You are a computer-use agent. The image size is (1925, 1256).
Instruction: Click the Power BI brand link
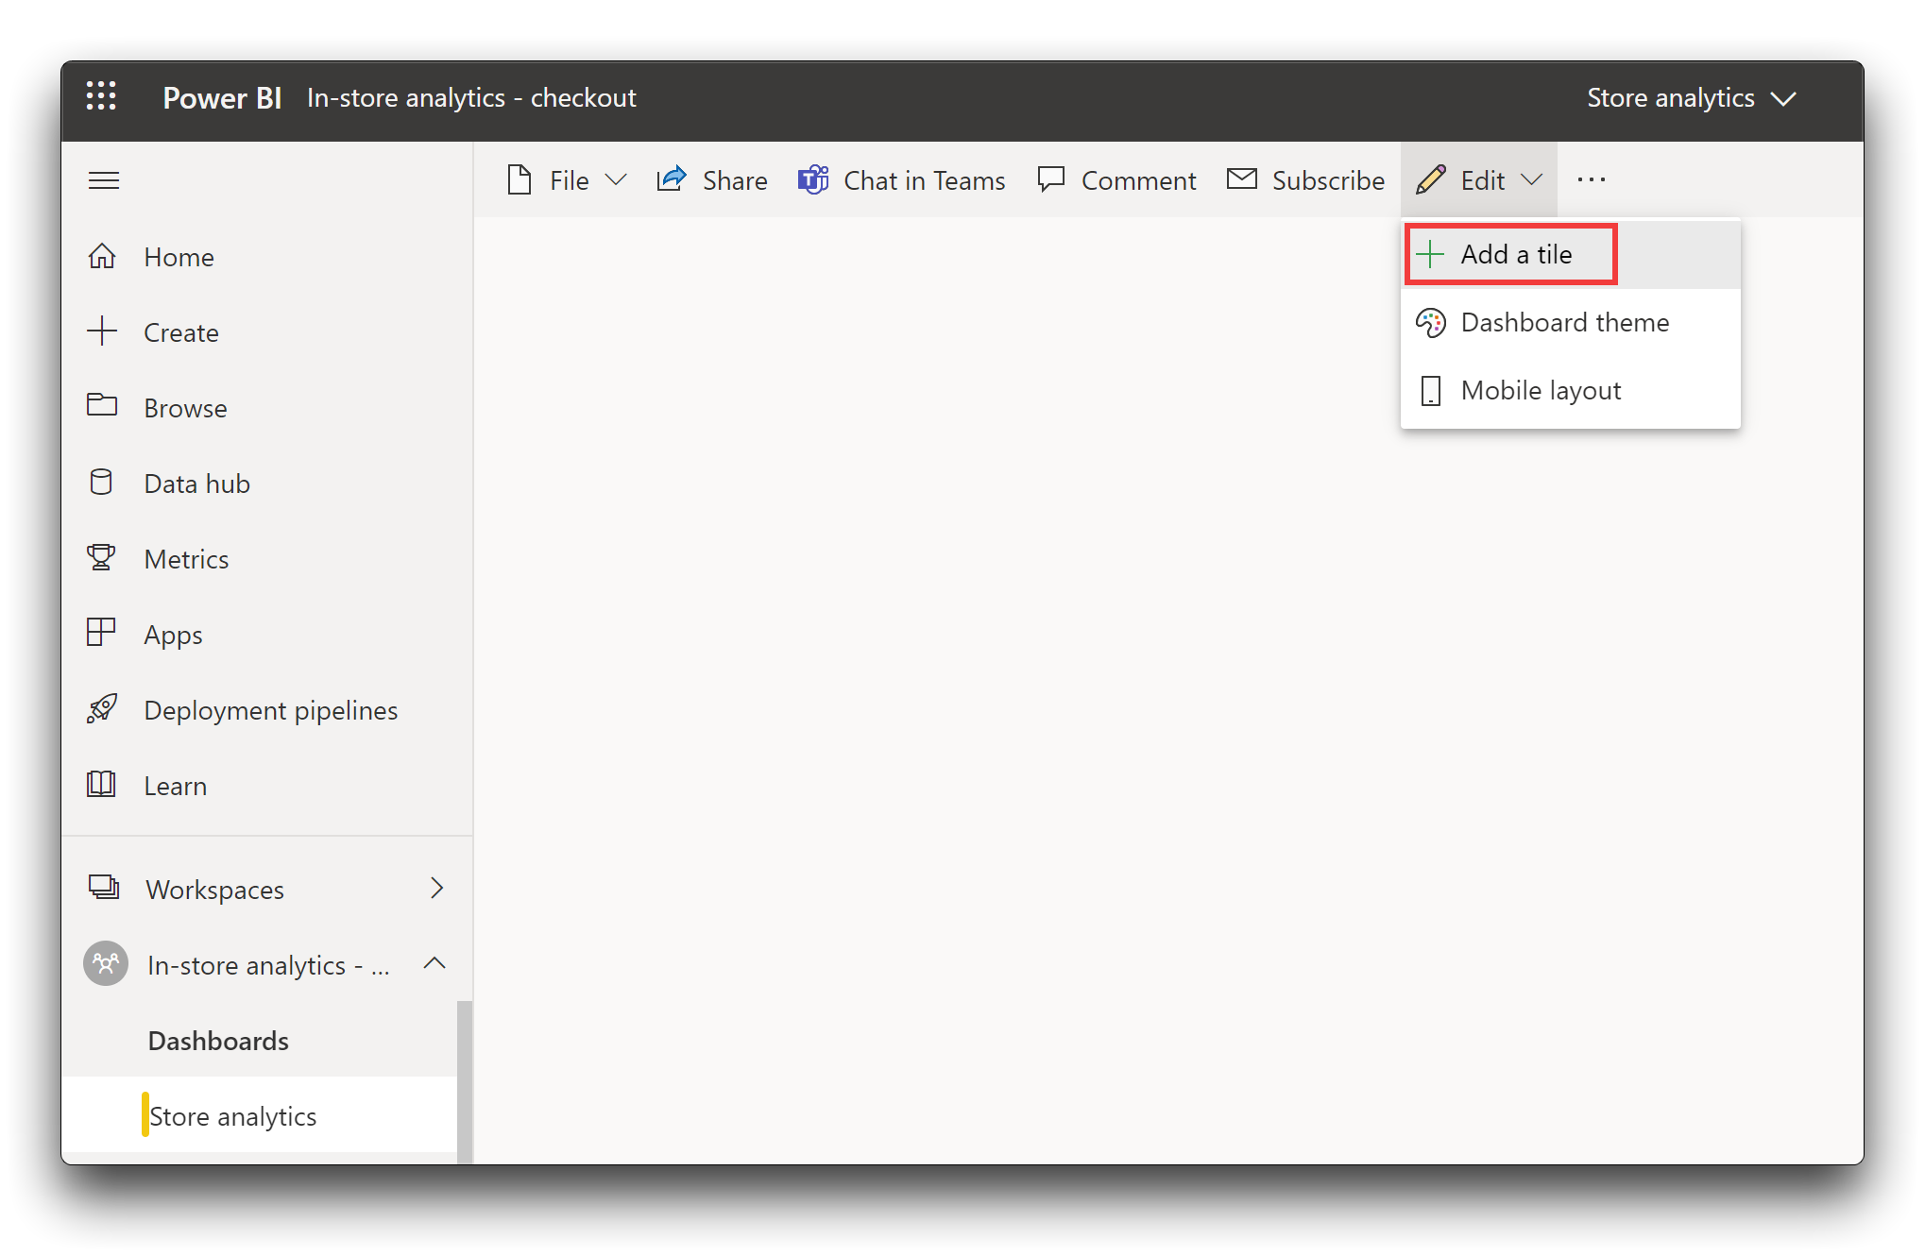click(222, 98)
